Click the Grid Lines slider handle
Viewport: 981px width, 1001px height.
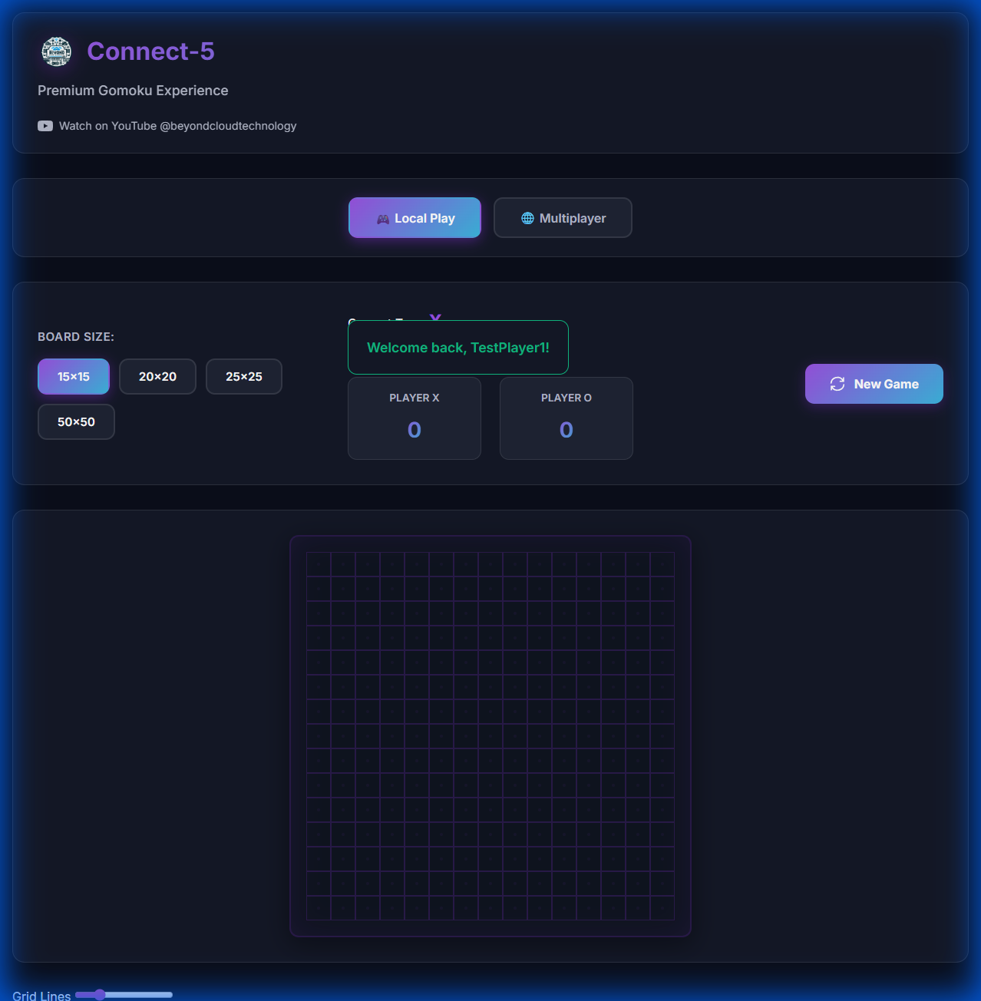pos(100,995)
